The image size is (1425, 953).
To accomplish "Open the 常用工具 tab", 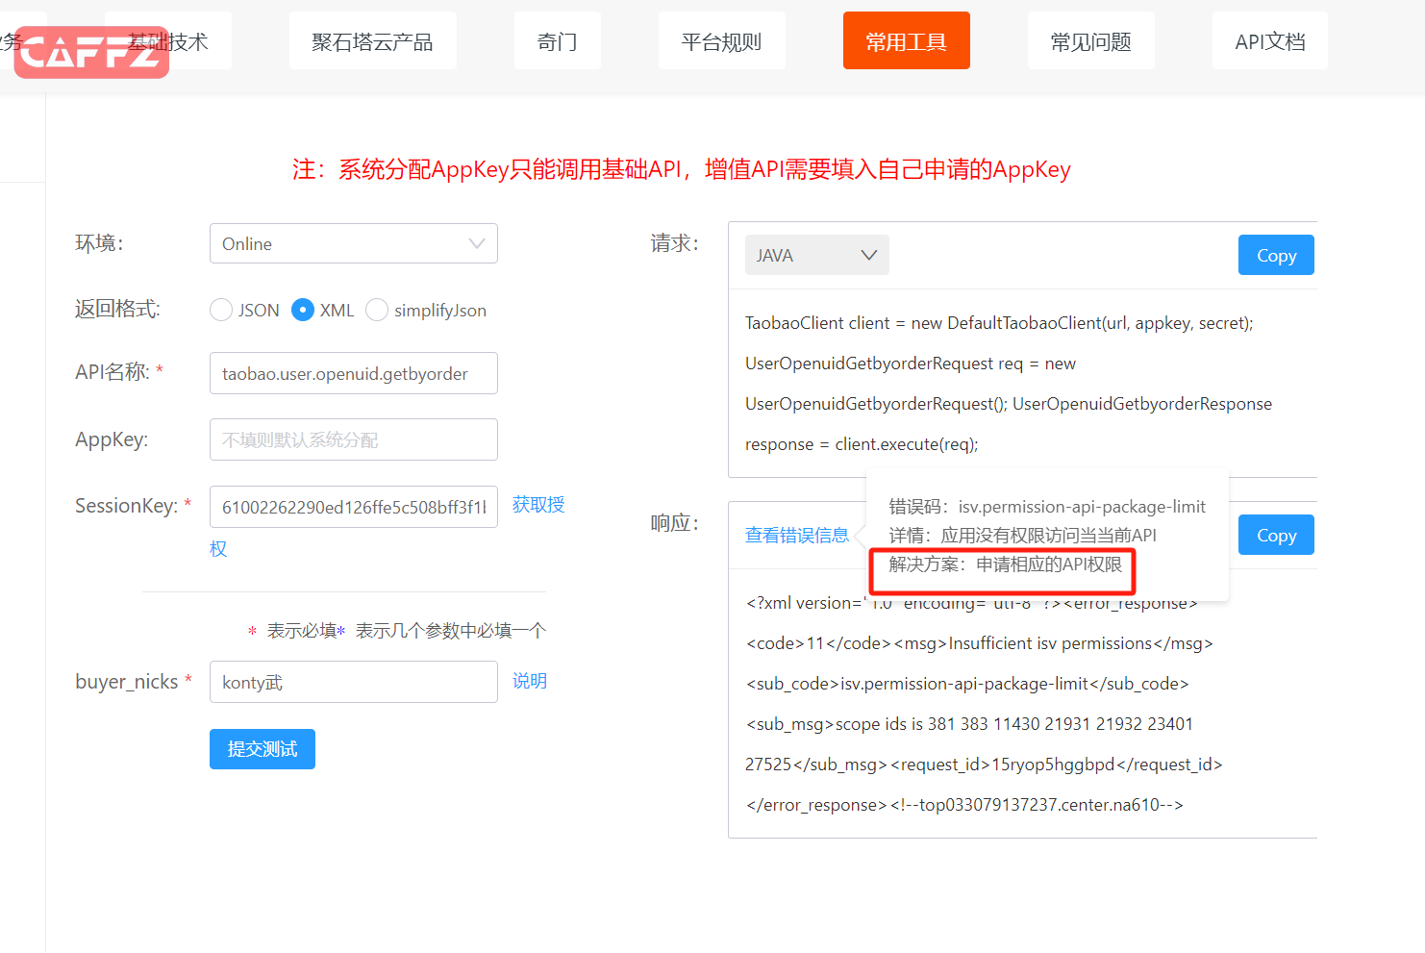I will coord(906,41).
